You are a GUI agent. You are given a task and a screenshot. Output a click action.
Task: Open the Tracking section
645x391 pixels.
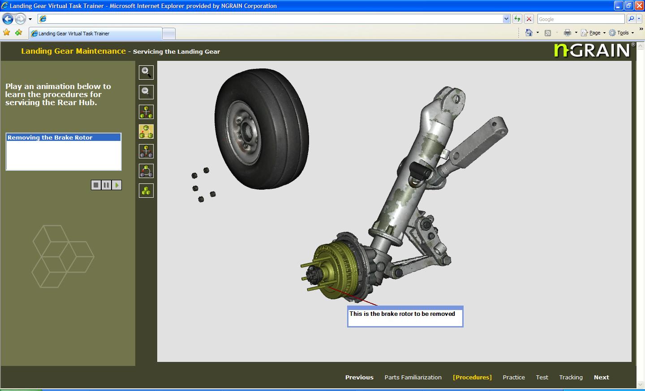[571, 377]
